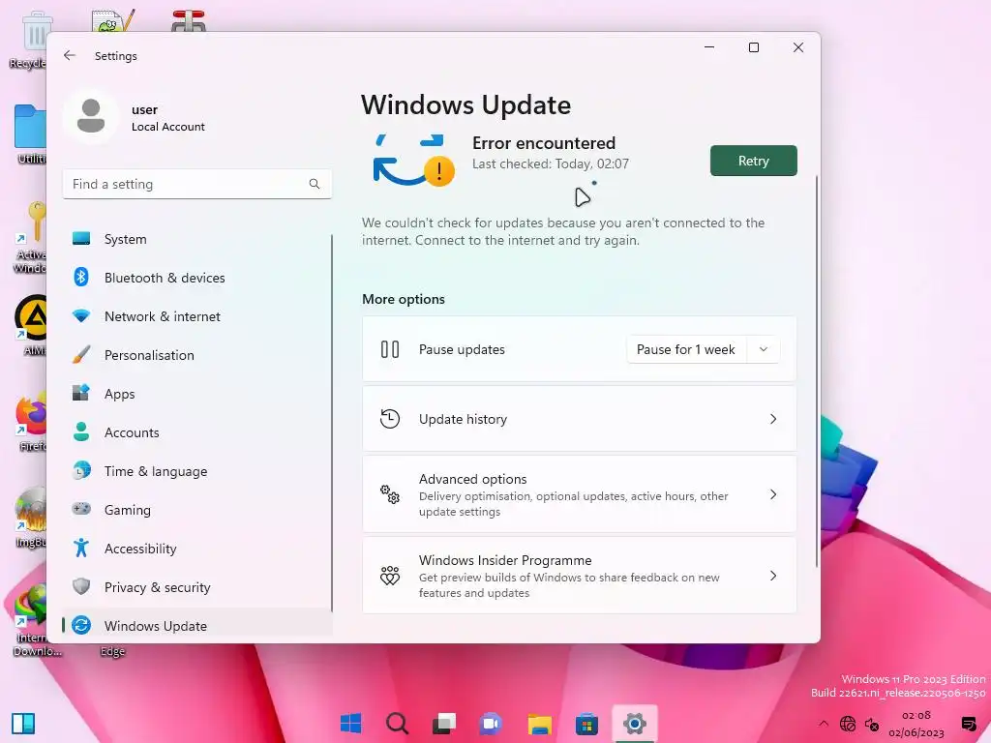Click the content pane vertical scrollbar
Screen dimensions: 991x743
click(817, 371)
